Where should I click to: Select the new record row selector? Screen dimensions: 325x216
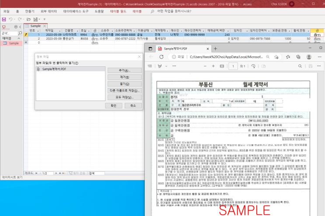click(26, 43)
